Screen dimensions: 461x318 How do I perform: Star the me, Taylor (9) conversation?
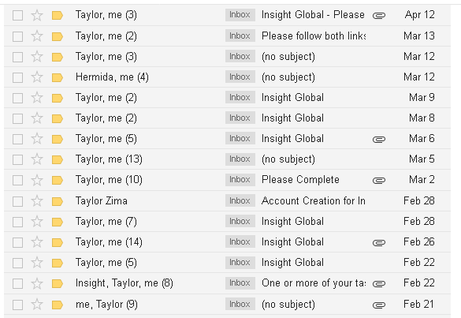(37, 305)
